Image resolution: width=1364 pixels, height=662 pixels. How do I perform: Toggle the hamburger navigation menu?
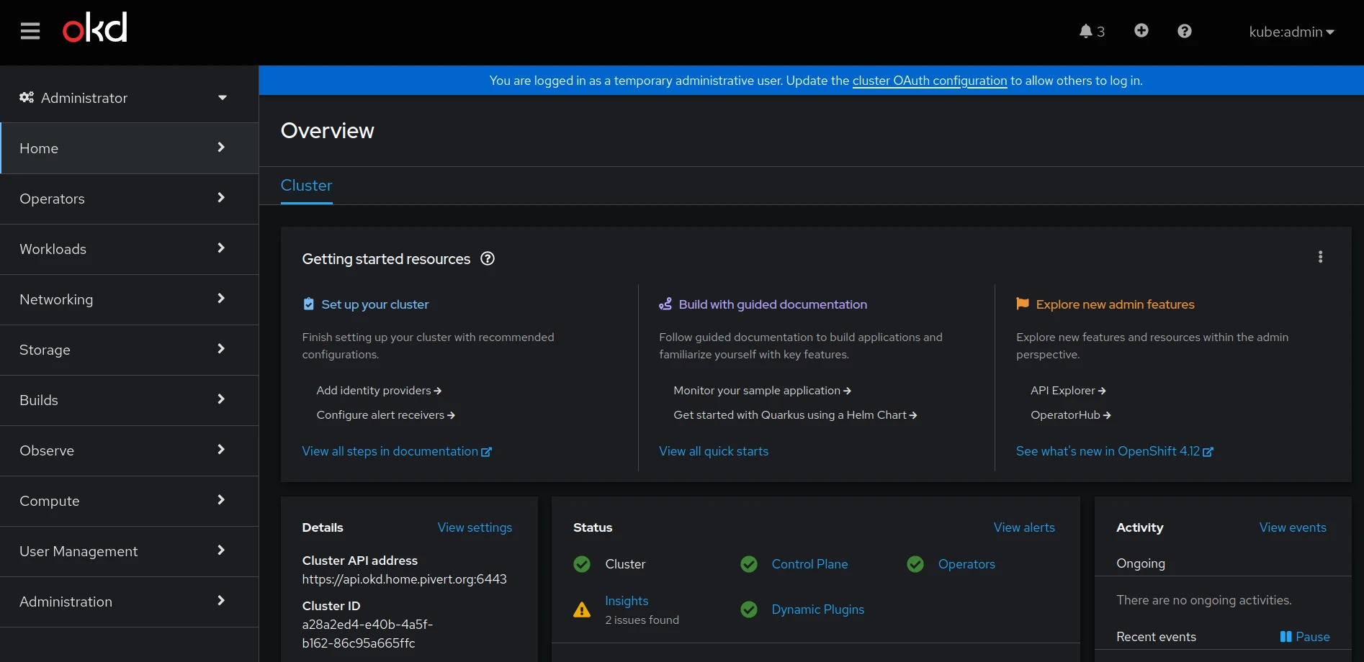click(x=30, y=31)
